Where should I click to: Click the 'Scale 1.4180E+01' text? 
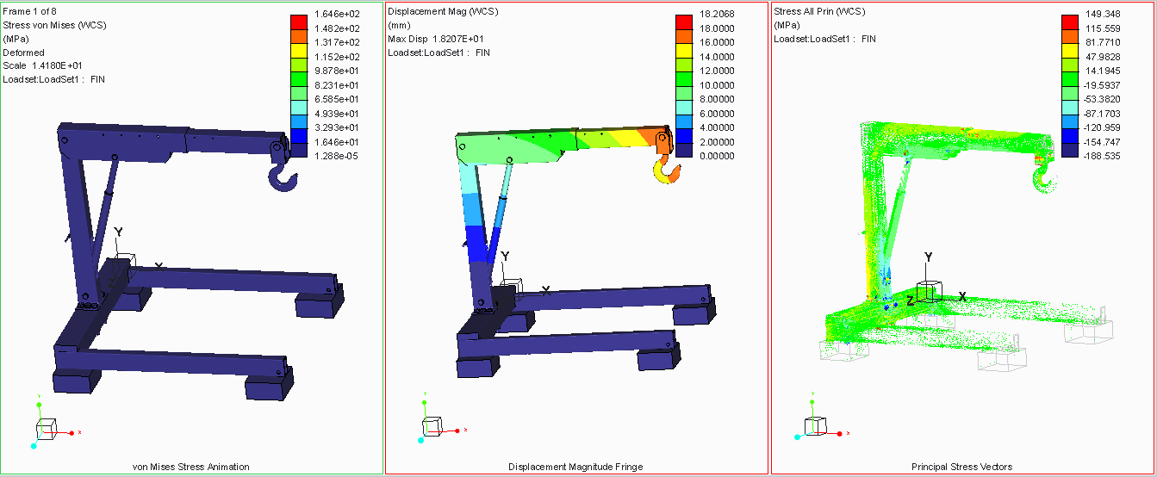tap(43, 66)
